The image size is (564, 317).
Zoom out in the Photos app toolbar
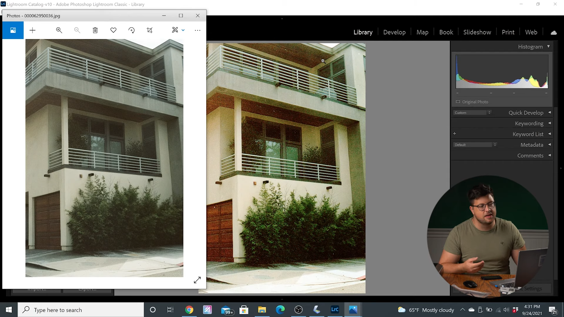[x=77, y=30]
